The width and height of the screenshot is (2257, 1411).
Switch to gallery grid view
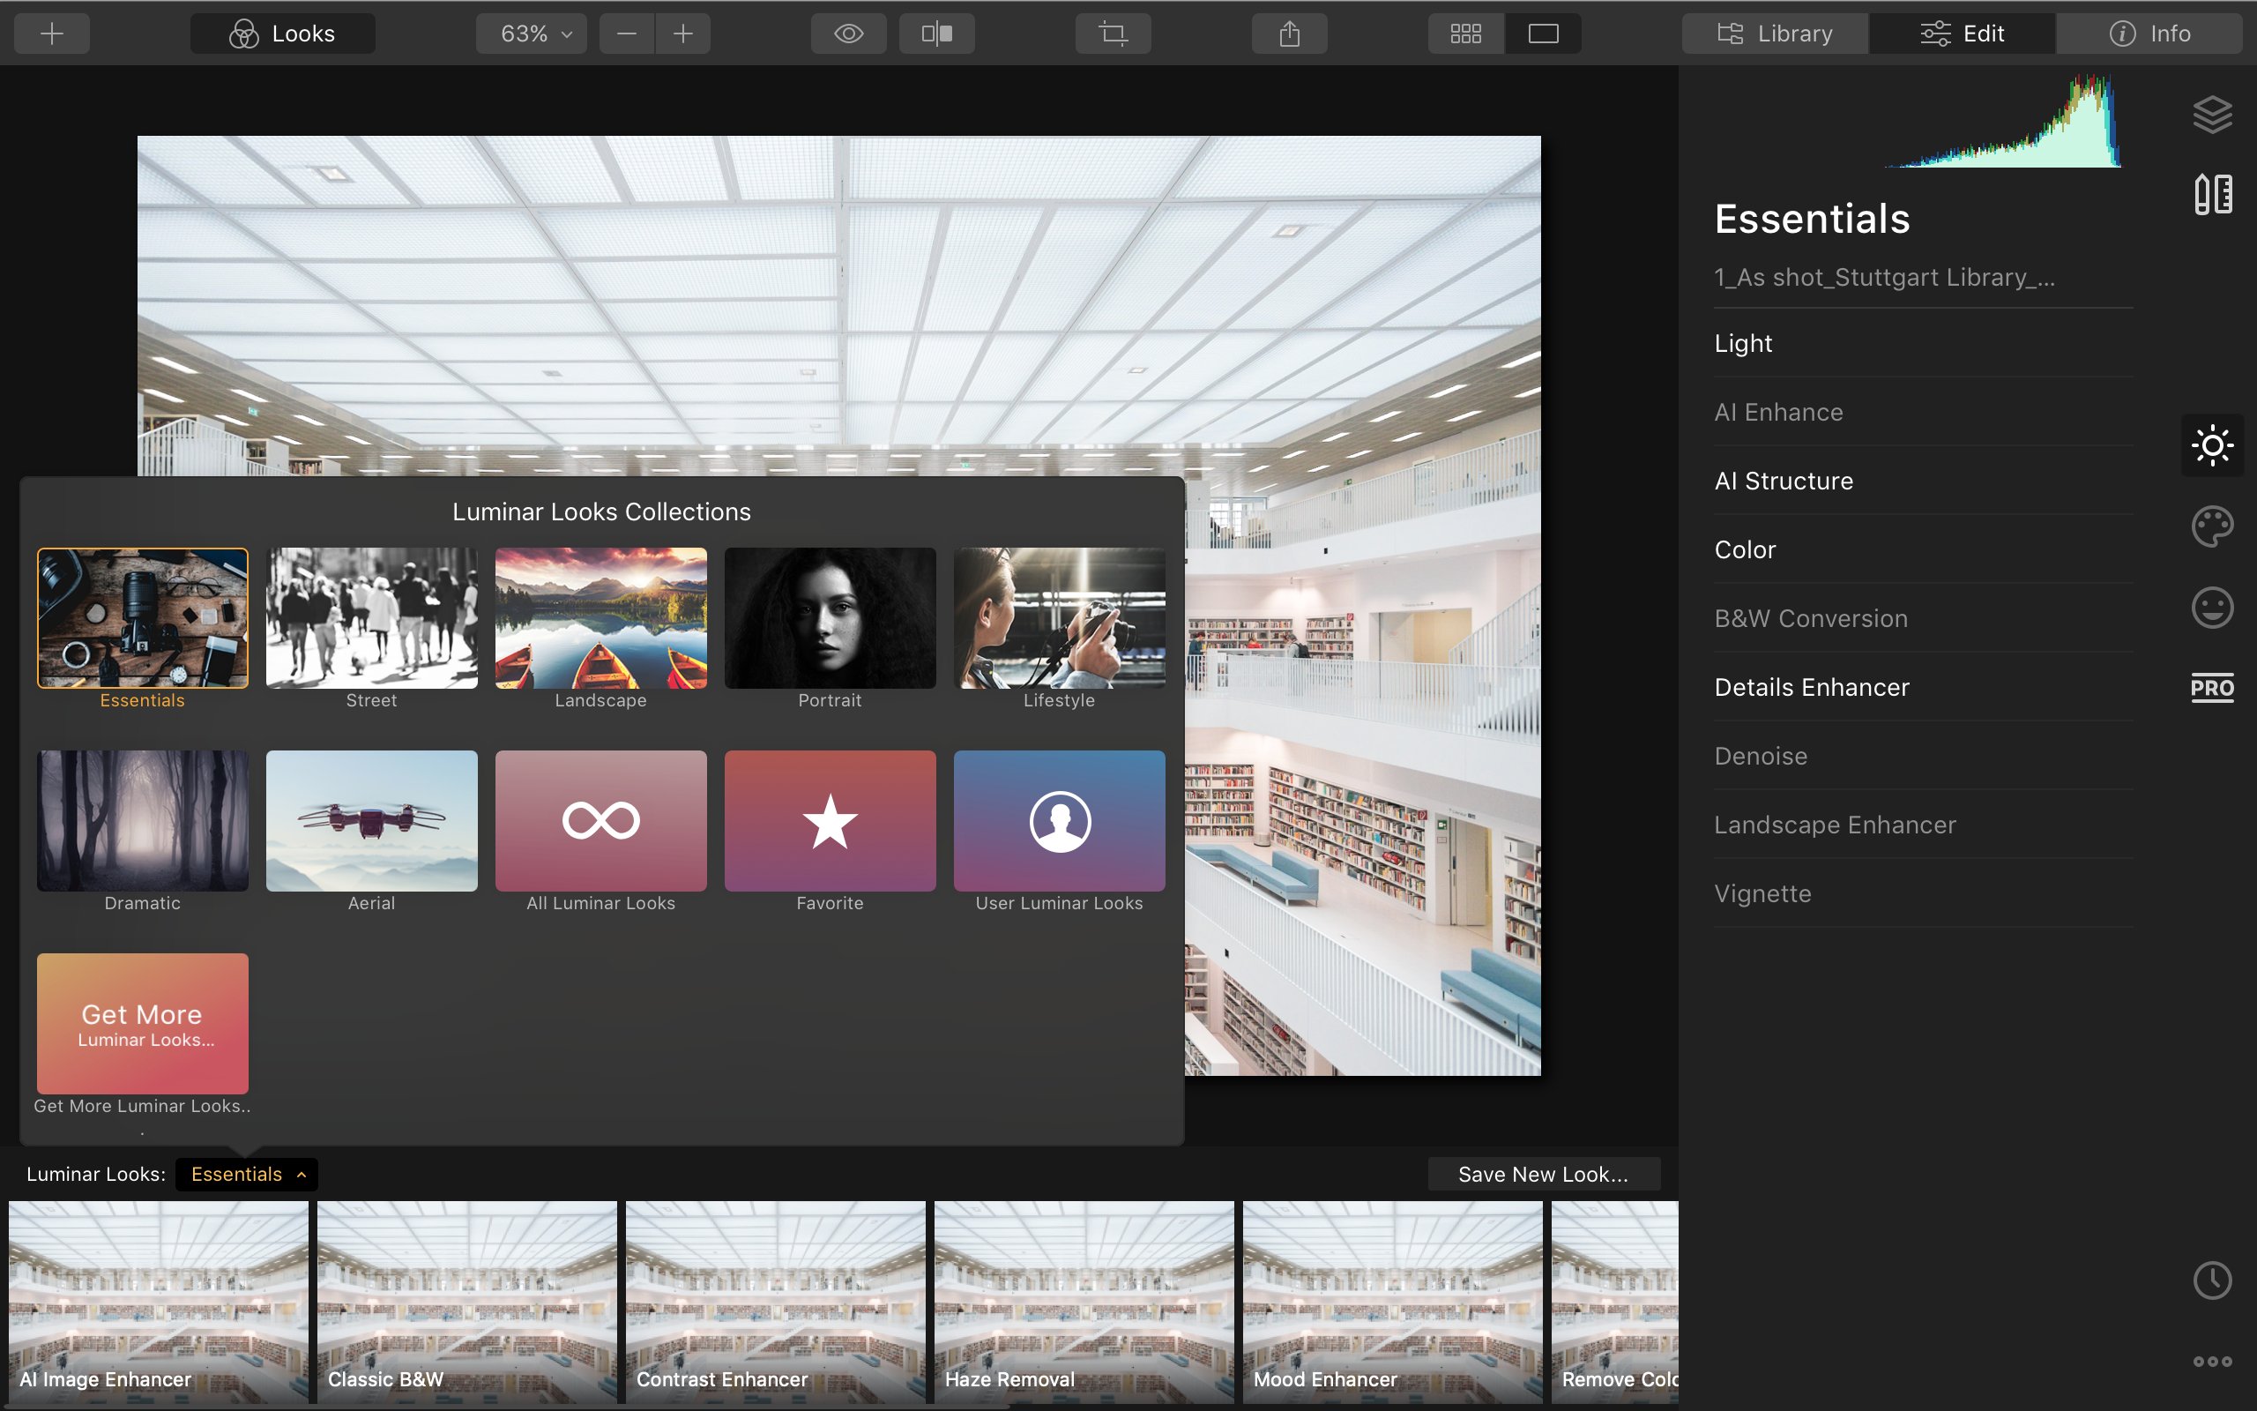point(1465,34)
